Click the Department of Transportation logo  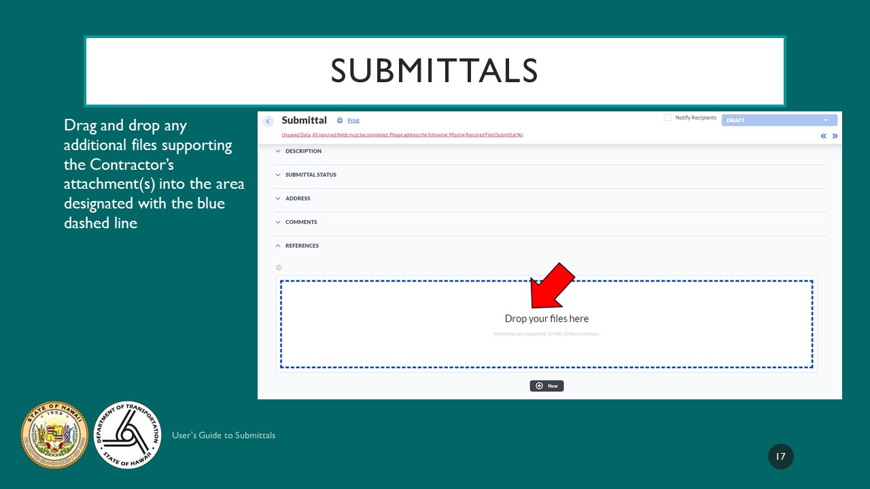point(127,435)
